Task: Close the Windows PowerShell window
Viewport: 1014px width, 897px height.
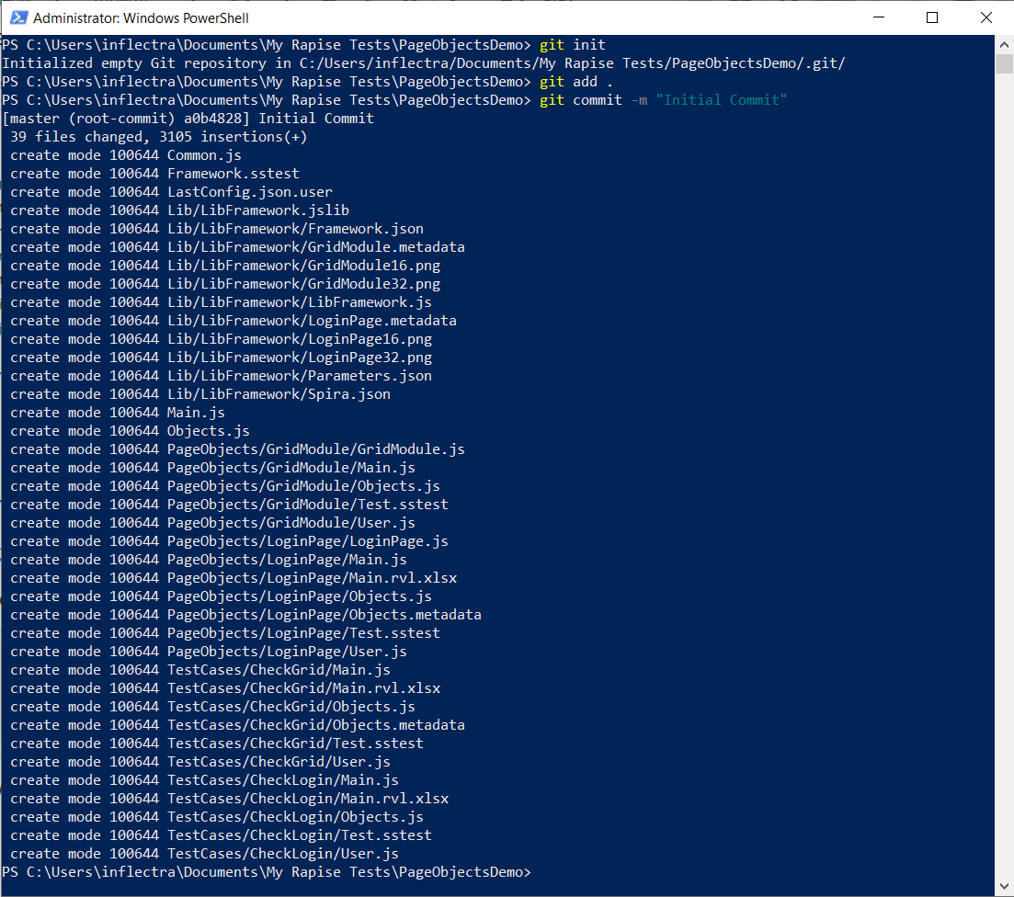Action: point(986,17)
